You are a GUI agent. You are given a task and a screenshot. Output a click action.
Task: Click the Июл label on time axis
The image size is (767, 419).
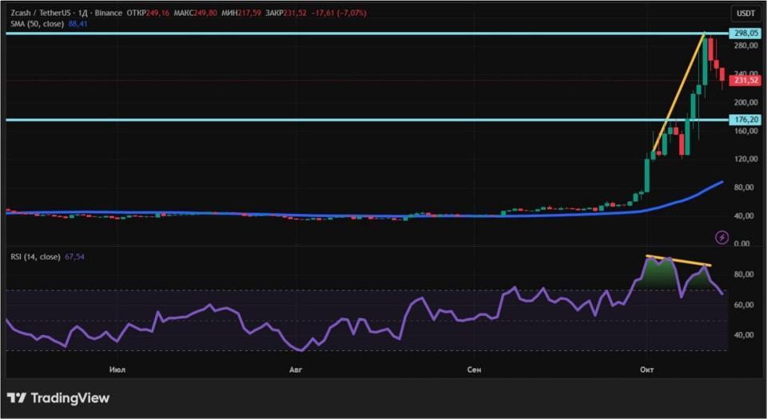pyautogui.click(x=117, y=369)
